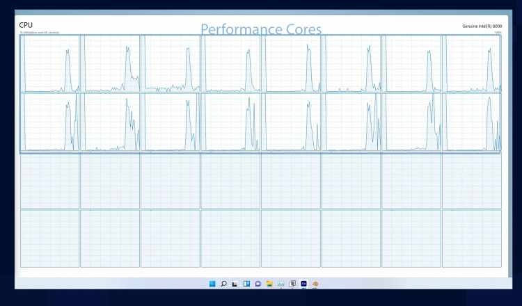
Task: Click the overlapping-windows taskbar icon
Action: point(292,284)
